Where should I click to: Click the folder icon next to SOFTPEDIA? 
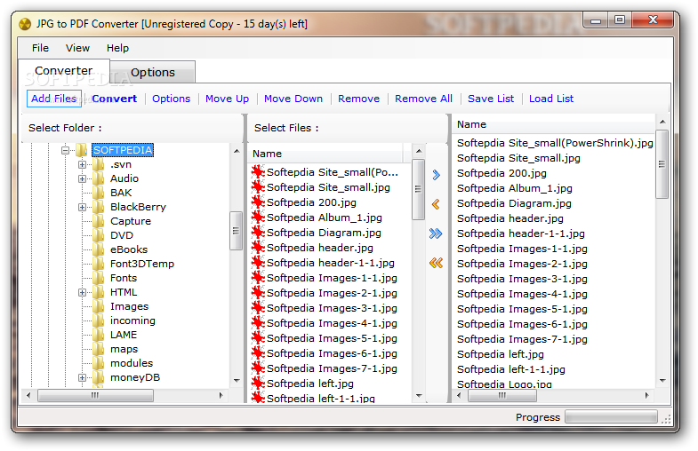(x=82, y=150)
